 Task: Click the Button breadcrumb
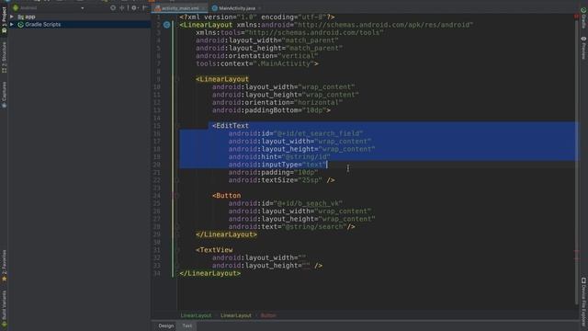point(268,315)
